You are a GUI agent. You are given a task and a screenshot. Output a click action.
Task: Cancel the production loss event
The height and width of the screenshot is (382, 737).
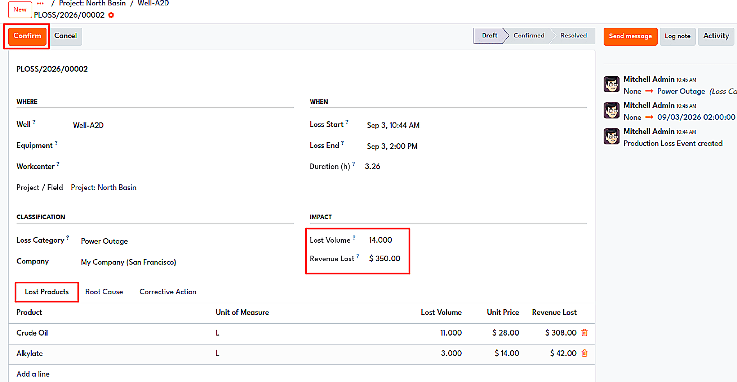[66, 36]
